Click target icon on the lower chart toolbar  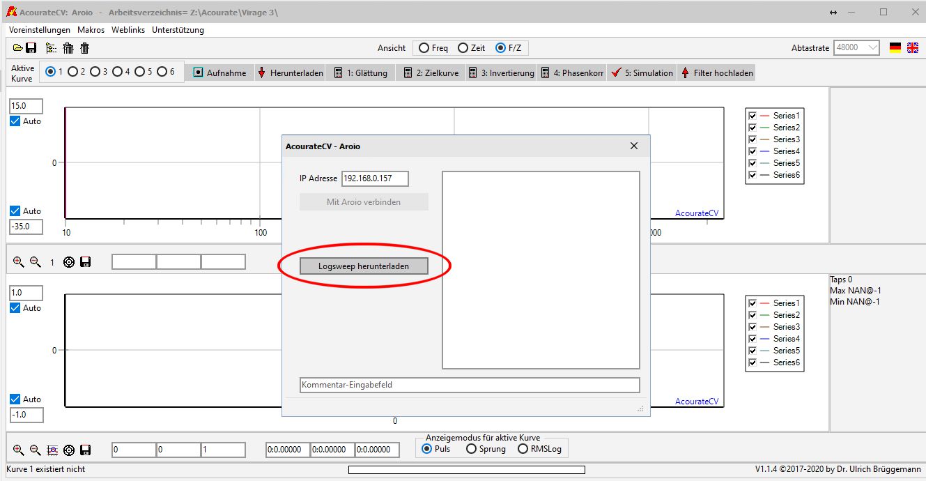[69, 450]
